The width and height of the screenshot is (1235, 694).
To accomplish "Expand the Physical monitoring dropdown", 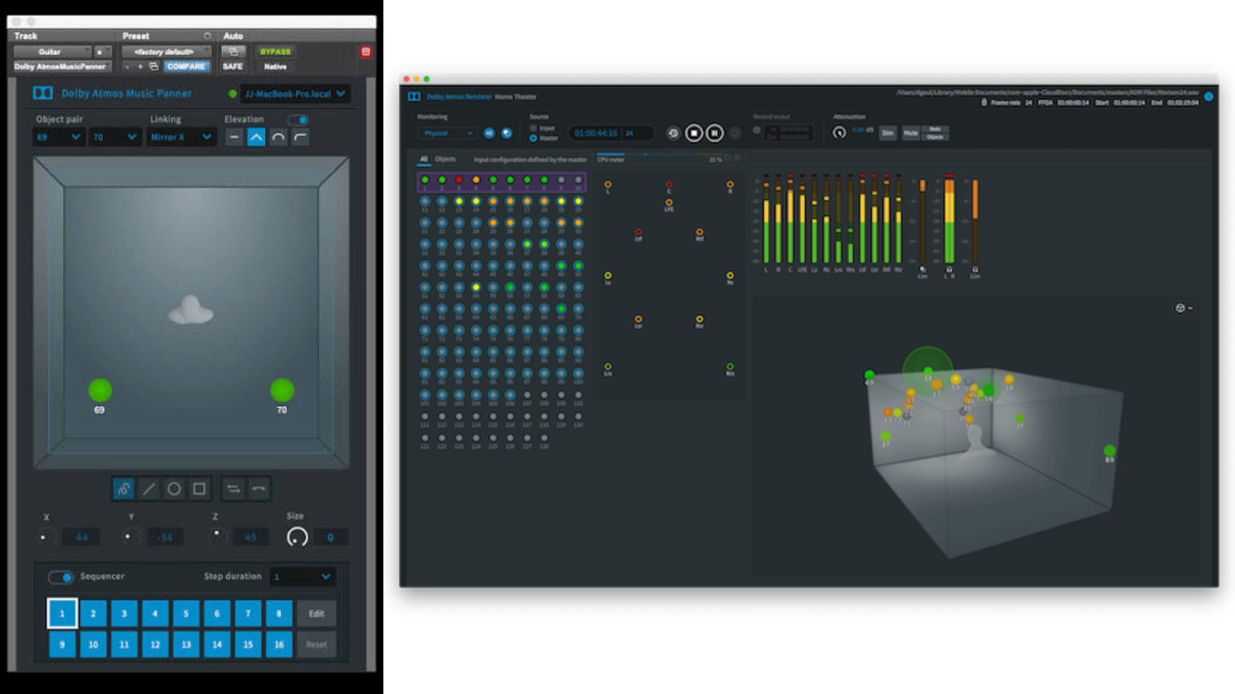I will pyautogui.click(x=448, y=133).
